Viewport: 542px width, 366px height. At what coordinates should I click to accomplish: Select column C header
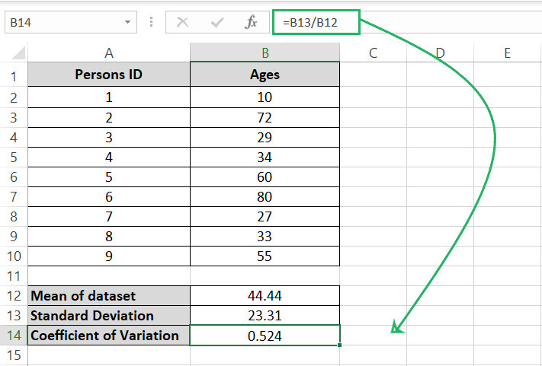point(373,53)
